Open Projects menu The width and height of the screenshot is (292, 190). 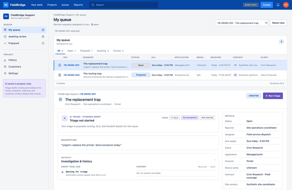pos(52,5)
